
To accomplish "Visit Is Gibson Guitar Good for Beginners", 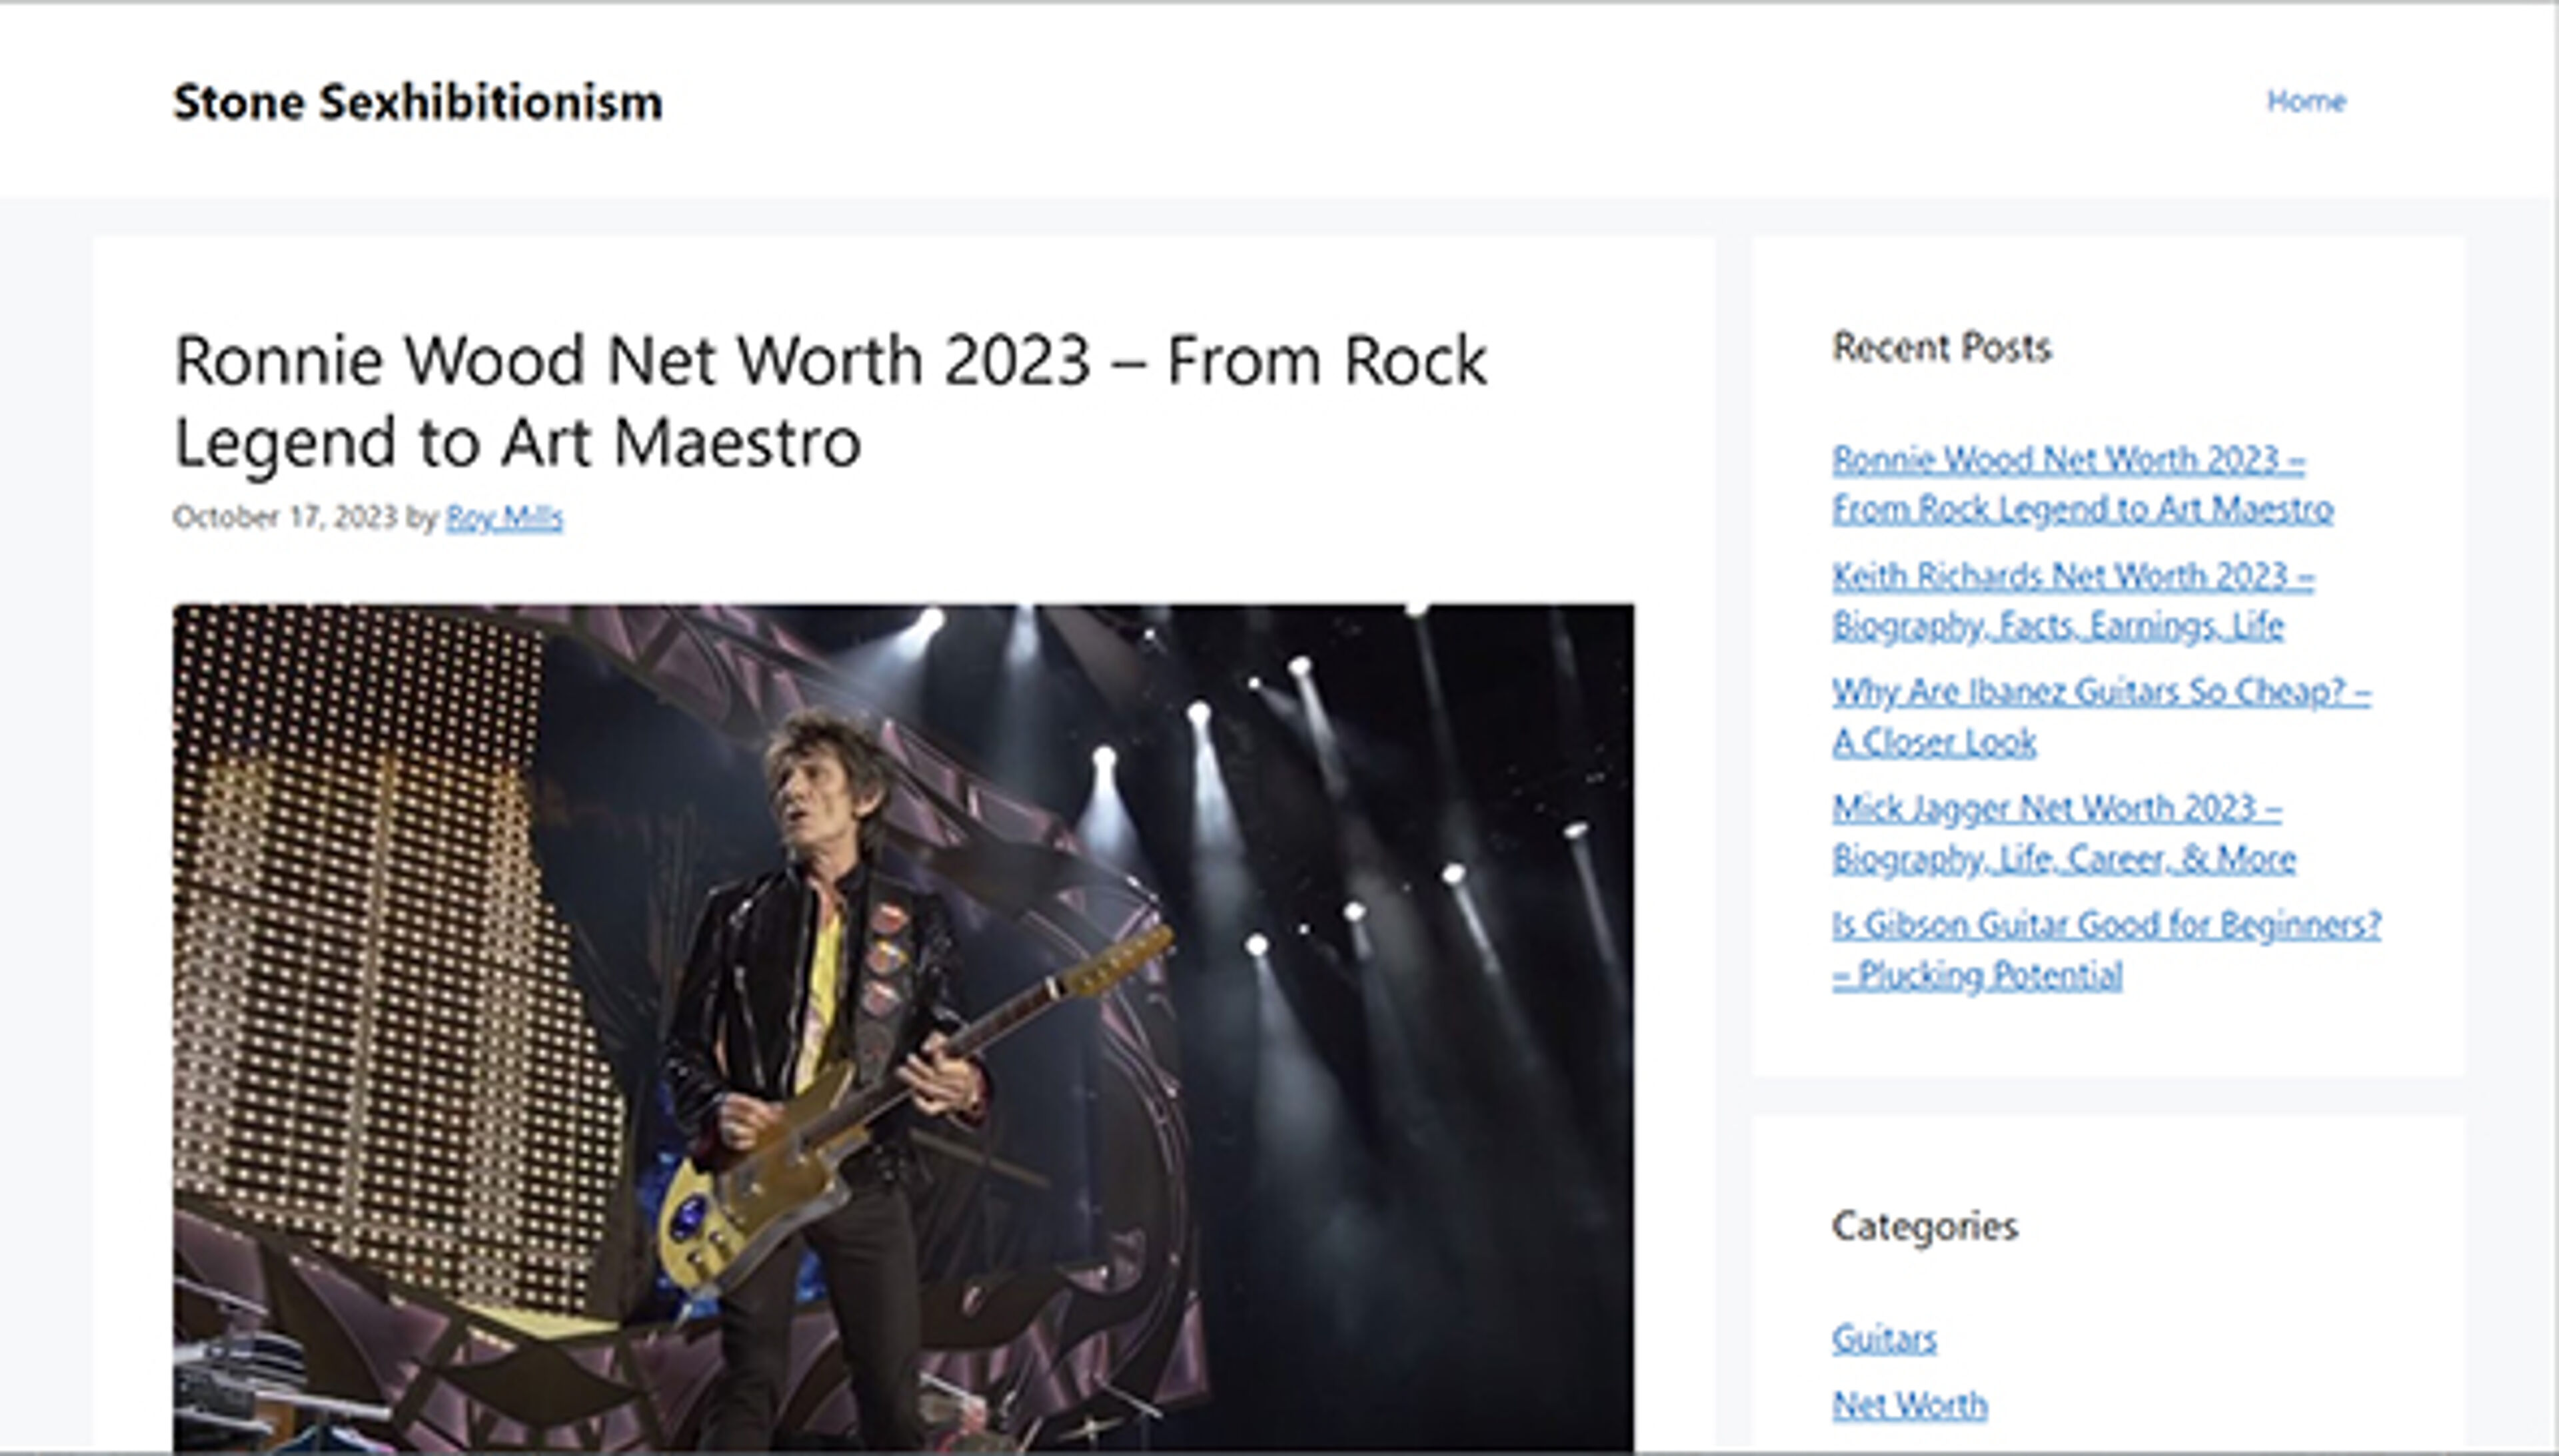I will [x=2105, y=949].
